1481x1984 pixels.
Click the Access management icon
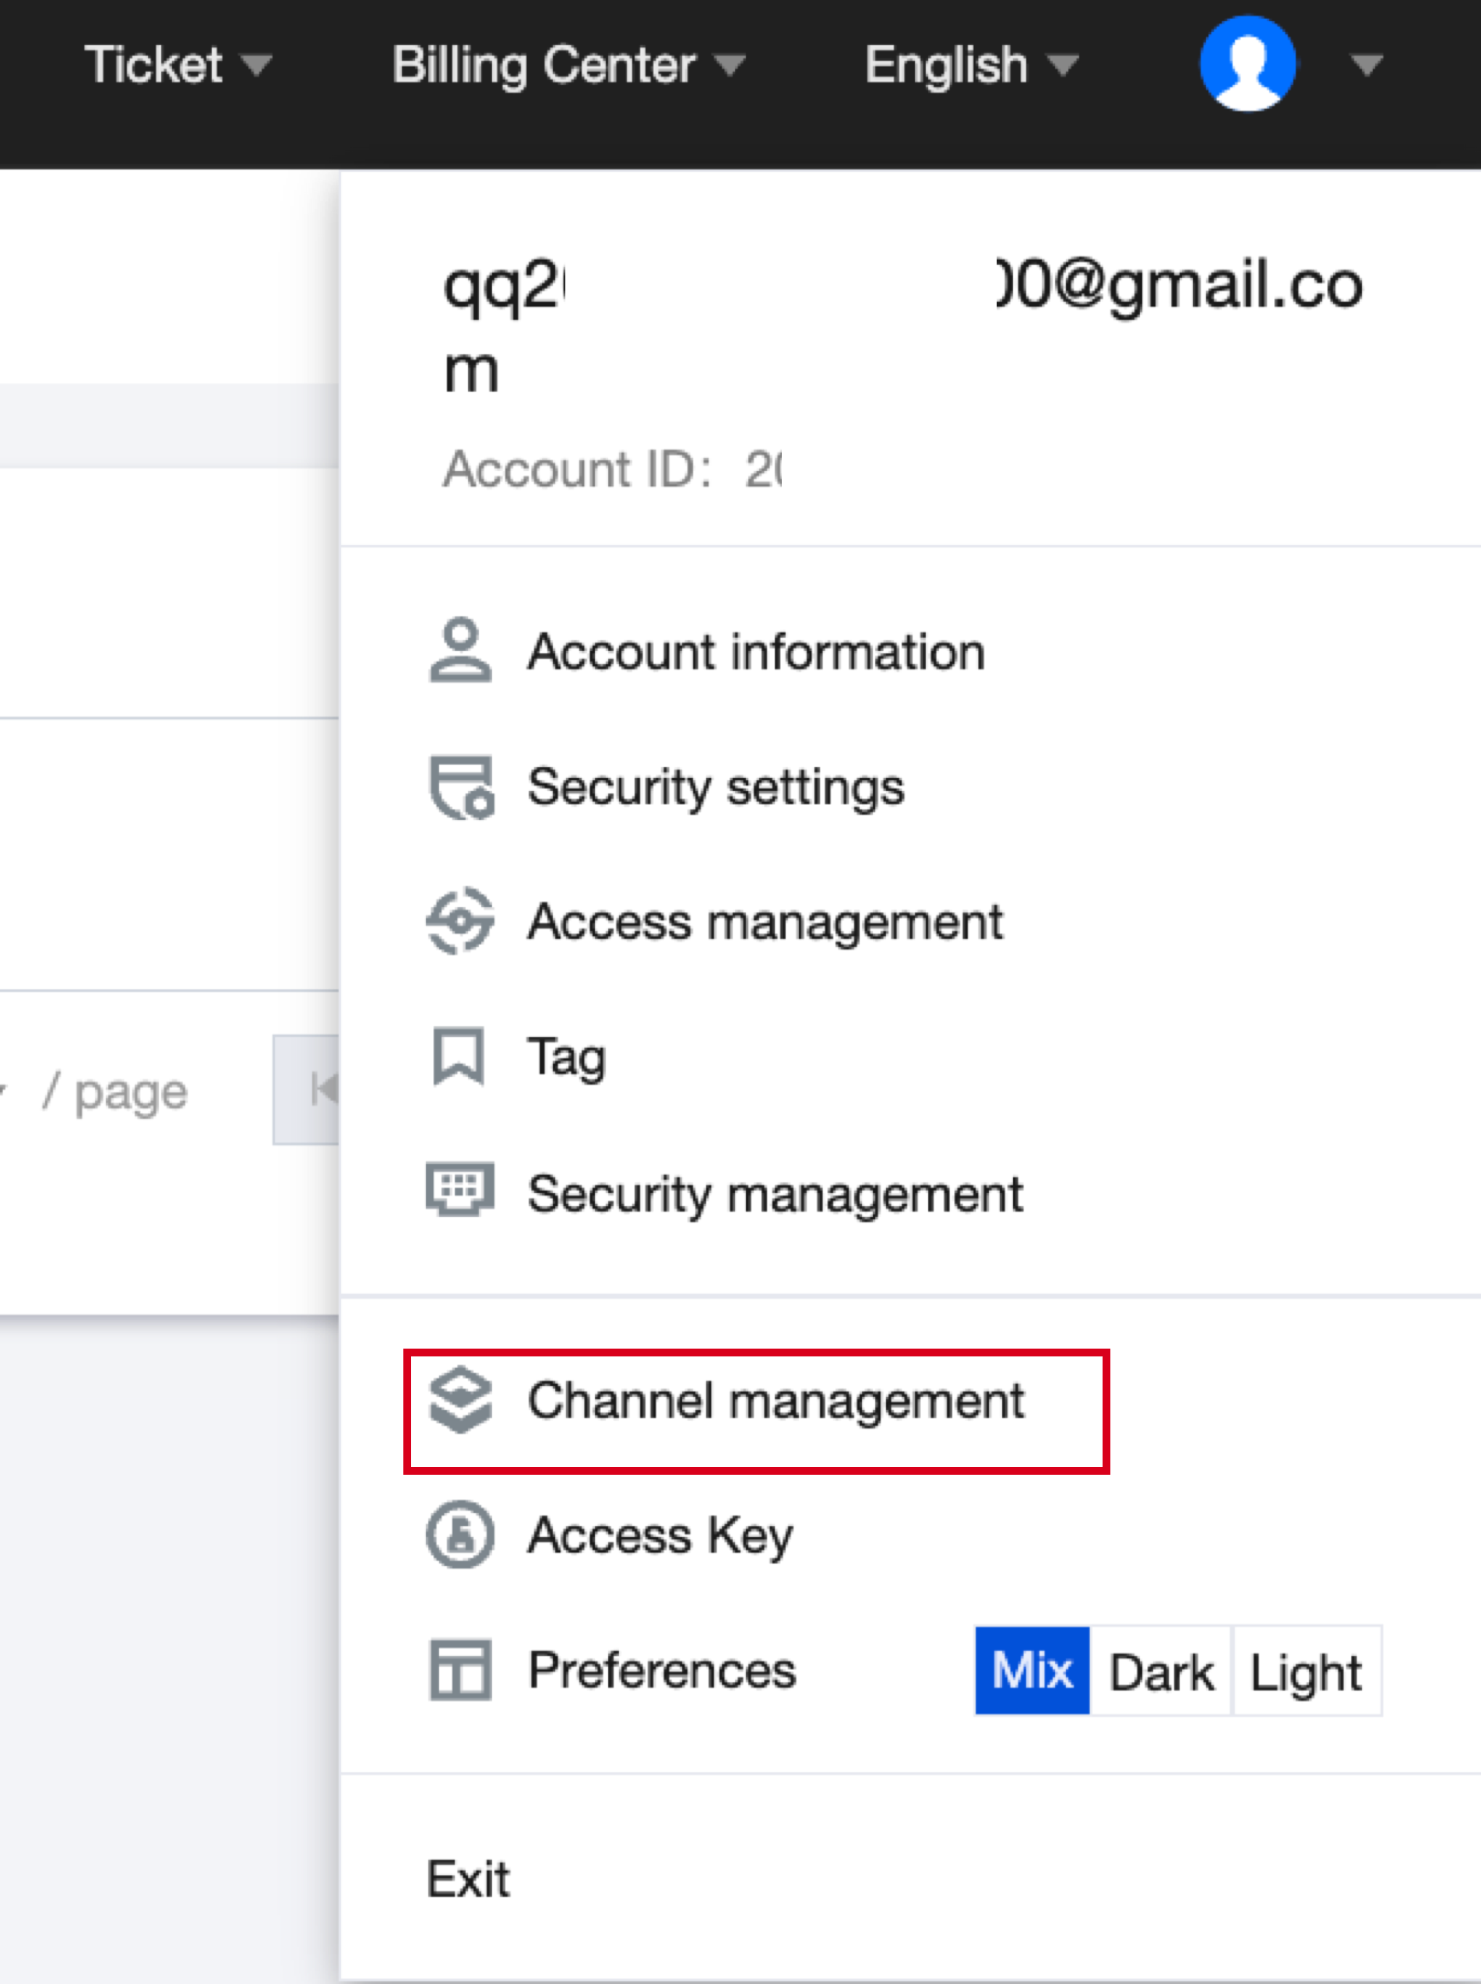460,920
